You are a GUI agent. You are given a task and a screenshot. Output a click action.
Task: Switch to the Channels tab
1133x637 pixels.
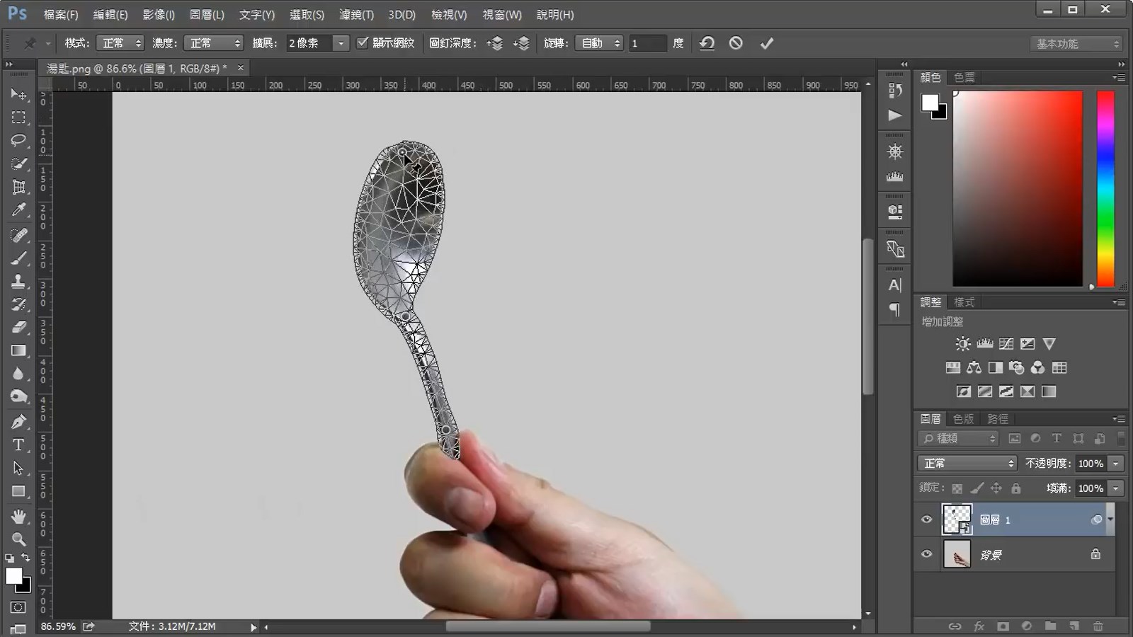963,419
